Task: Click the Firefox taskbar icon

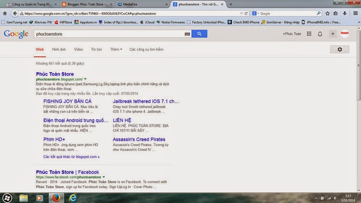Action: [x=56, y=198]
